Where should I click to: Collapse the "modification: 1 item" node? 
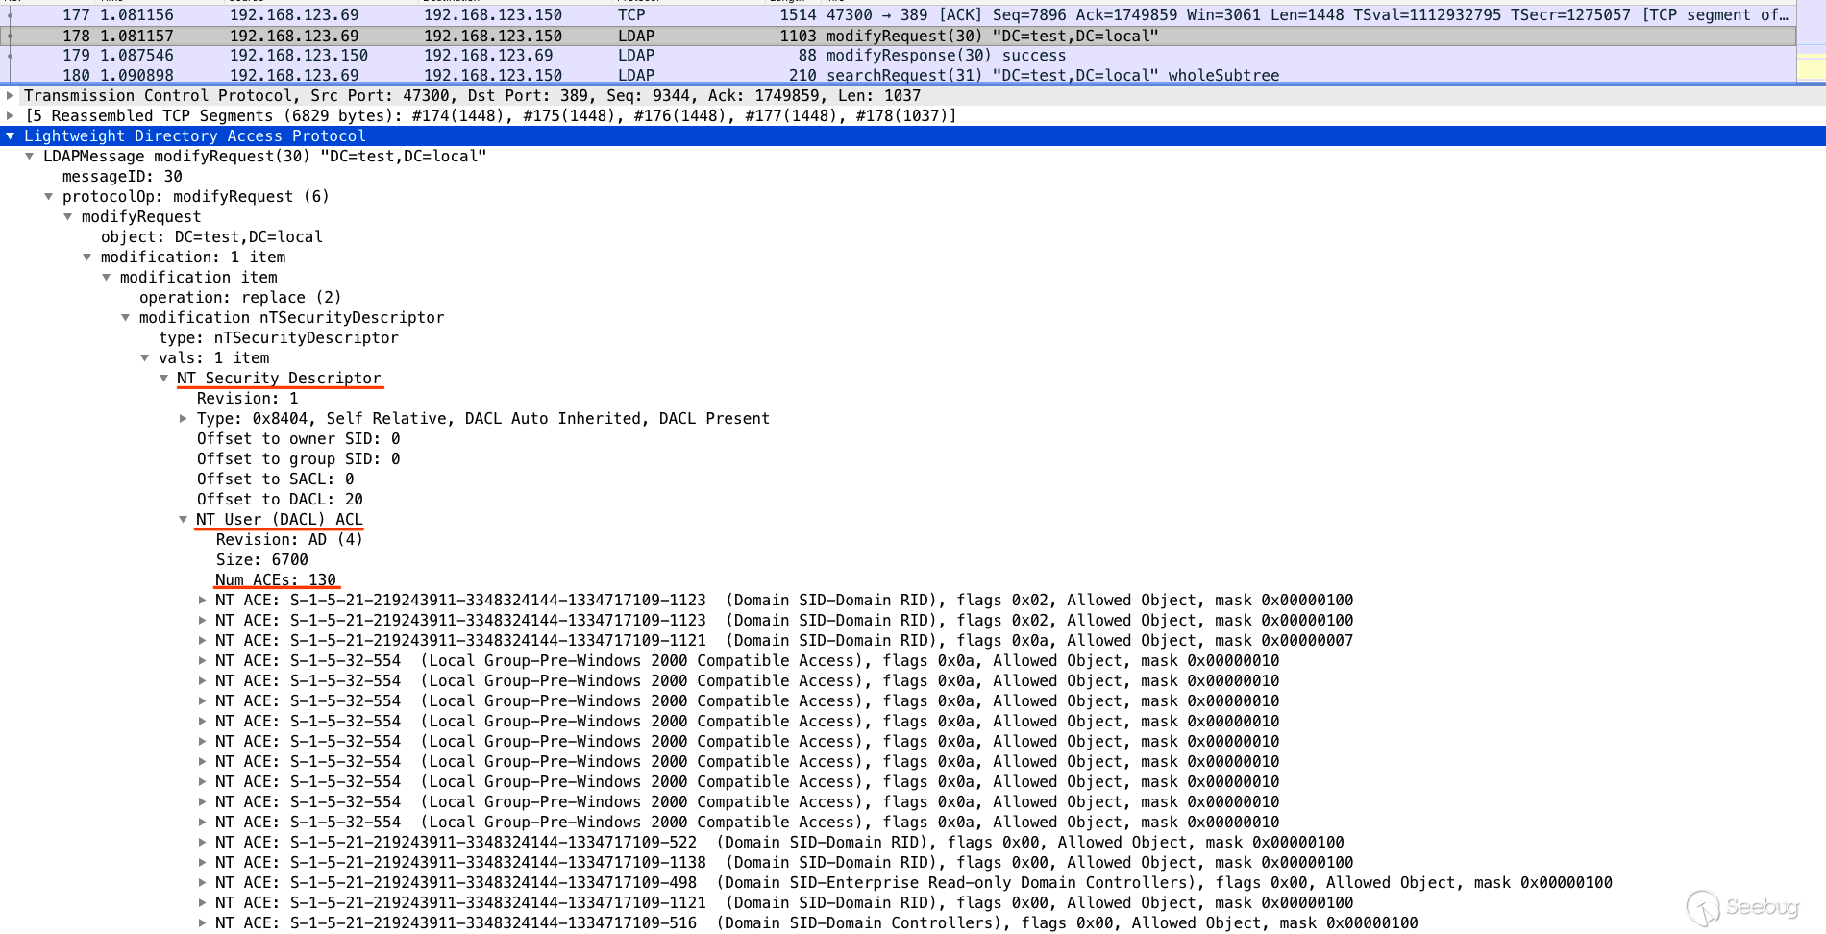[87, 258]
